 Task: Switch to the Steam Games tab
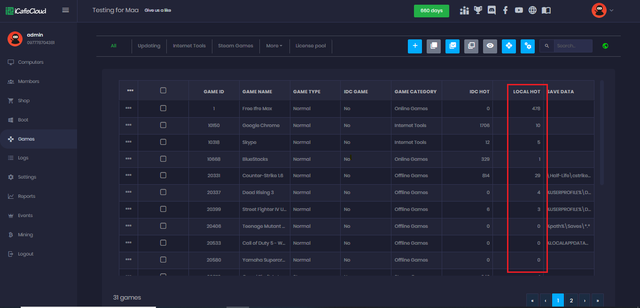[x=235, y=46]
